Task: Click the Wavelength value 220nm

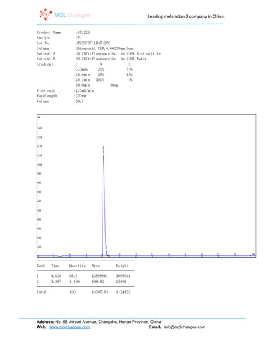Action: pos(80,95)
